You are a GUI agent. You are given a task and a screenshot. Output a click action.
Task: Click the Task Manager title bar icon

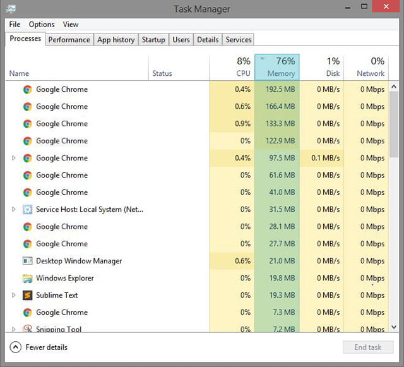pyautogui.click(x=11, y=9)
